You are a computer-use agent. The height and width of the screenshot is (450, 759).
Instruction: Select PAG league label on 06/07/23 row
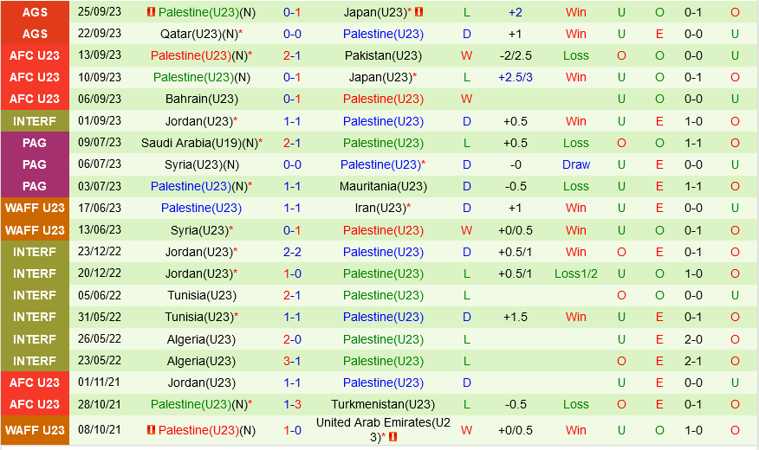coord(35,164)
